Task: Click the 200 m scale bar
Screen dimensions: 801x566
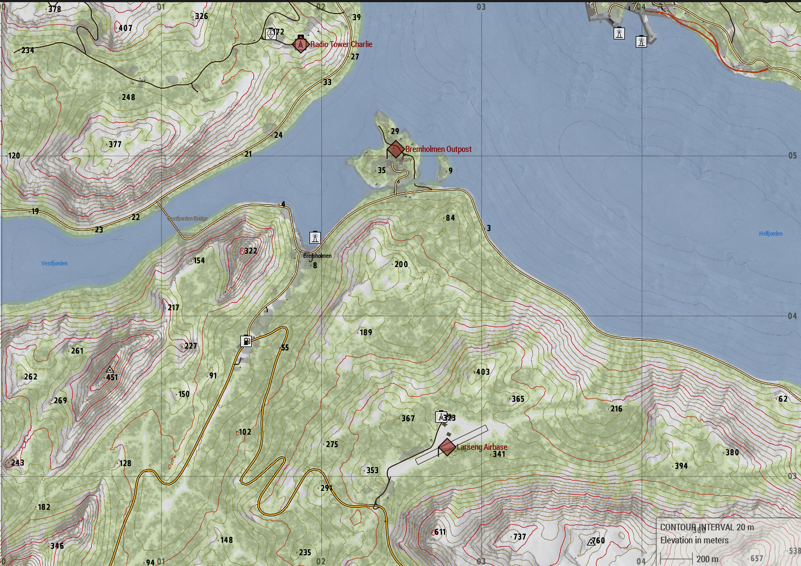Action: pos(676,559)
